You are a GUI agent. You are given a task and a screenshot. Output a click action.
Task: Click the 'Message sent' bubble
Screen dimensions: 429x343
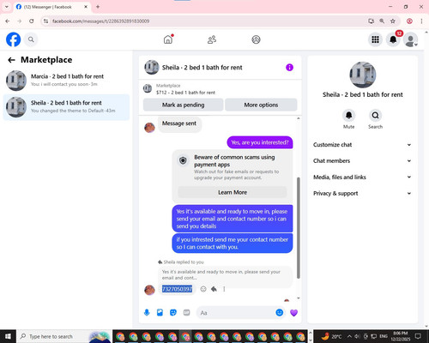tap(179, 123)
